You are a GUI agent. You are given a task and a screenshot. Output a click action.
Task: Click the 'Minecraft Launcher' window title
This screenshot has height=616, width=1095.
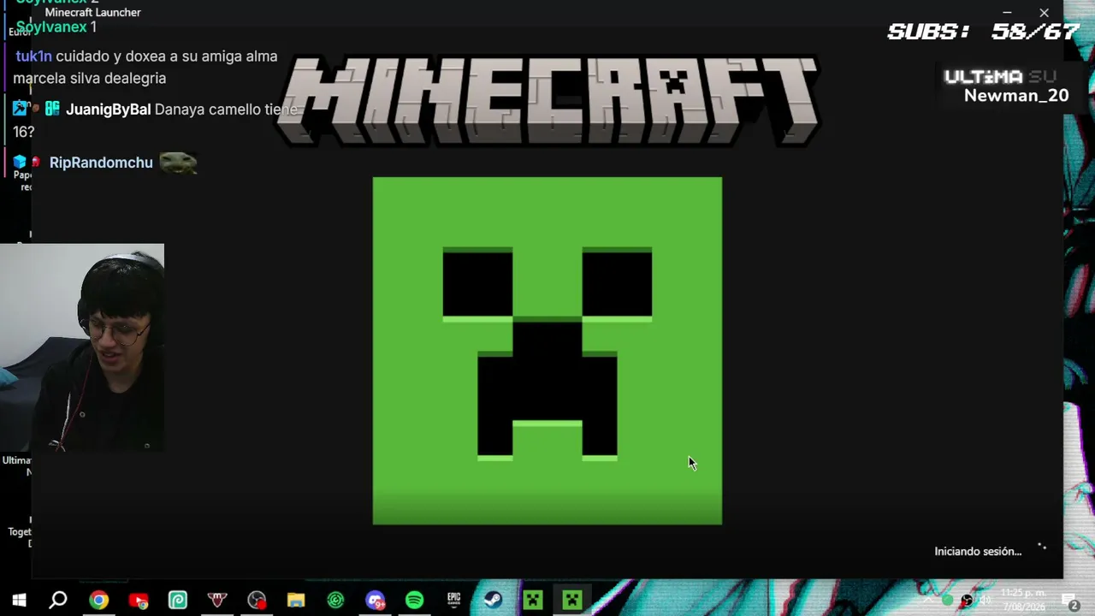(92, 13)
